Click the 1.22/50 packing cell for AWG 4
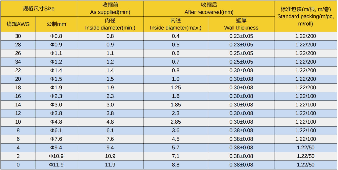The image size is (338, 170). tap(306, 148)
